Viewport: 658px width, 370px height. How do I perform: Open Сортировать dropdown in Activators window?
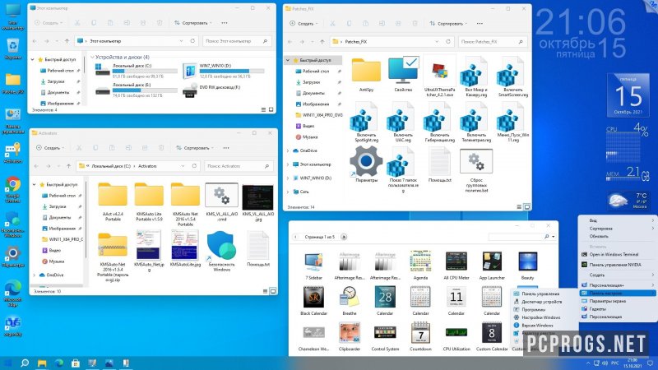pyautogui.click(x=195, y=148)
